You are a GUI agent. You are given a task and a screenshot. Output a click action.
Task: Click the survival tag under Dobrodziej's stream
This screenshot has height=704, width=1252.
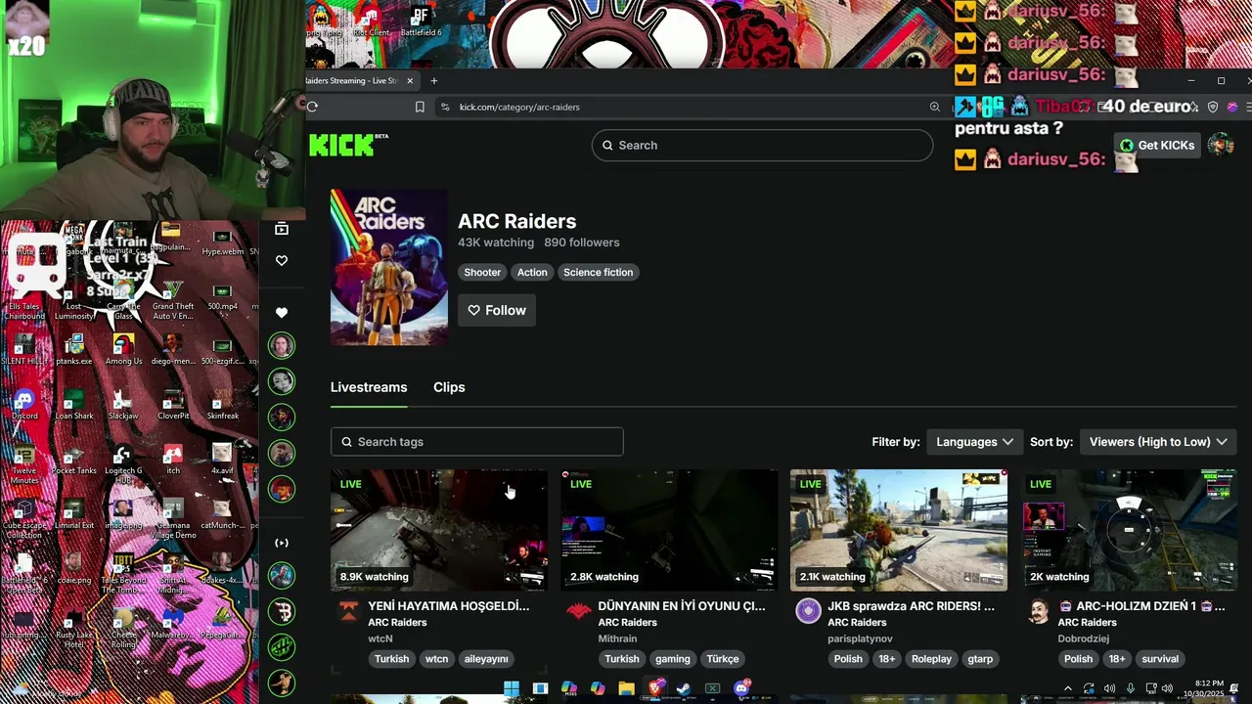tap(1160, 659)
